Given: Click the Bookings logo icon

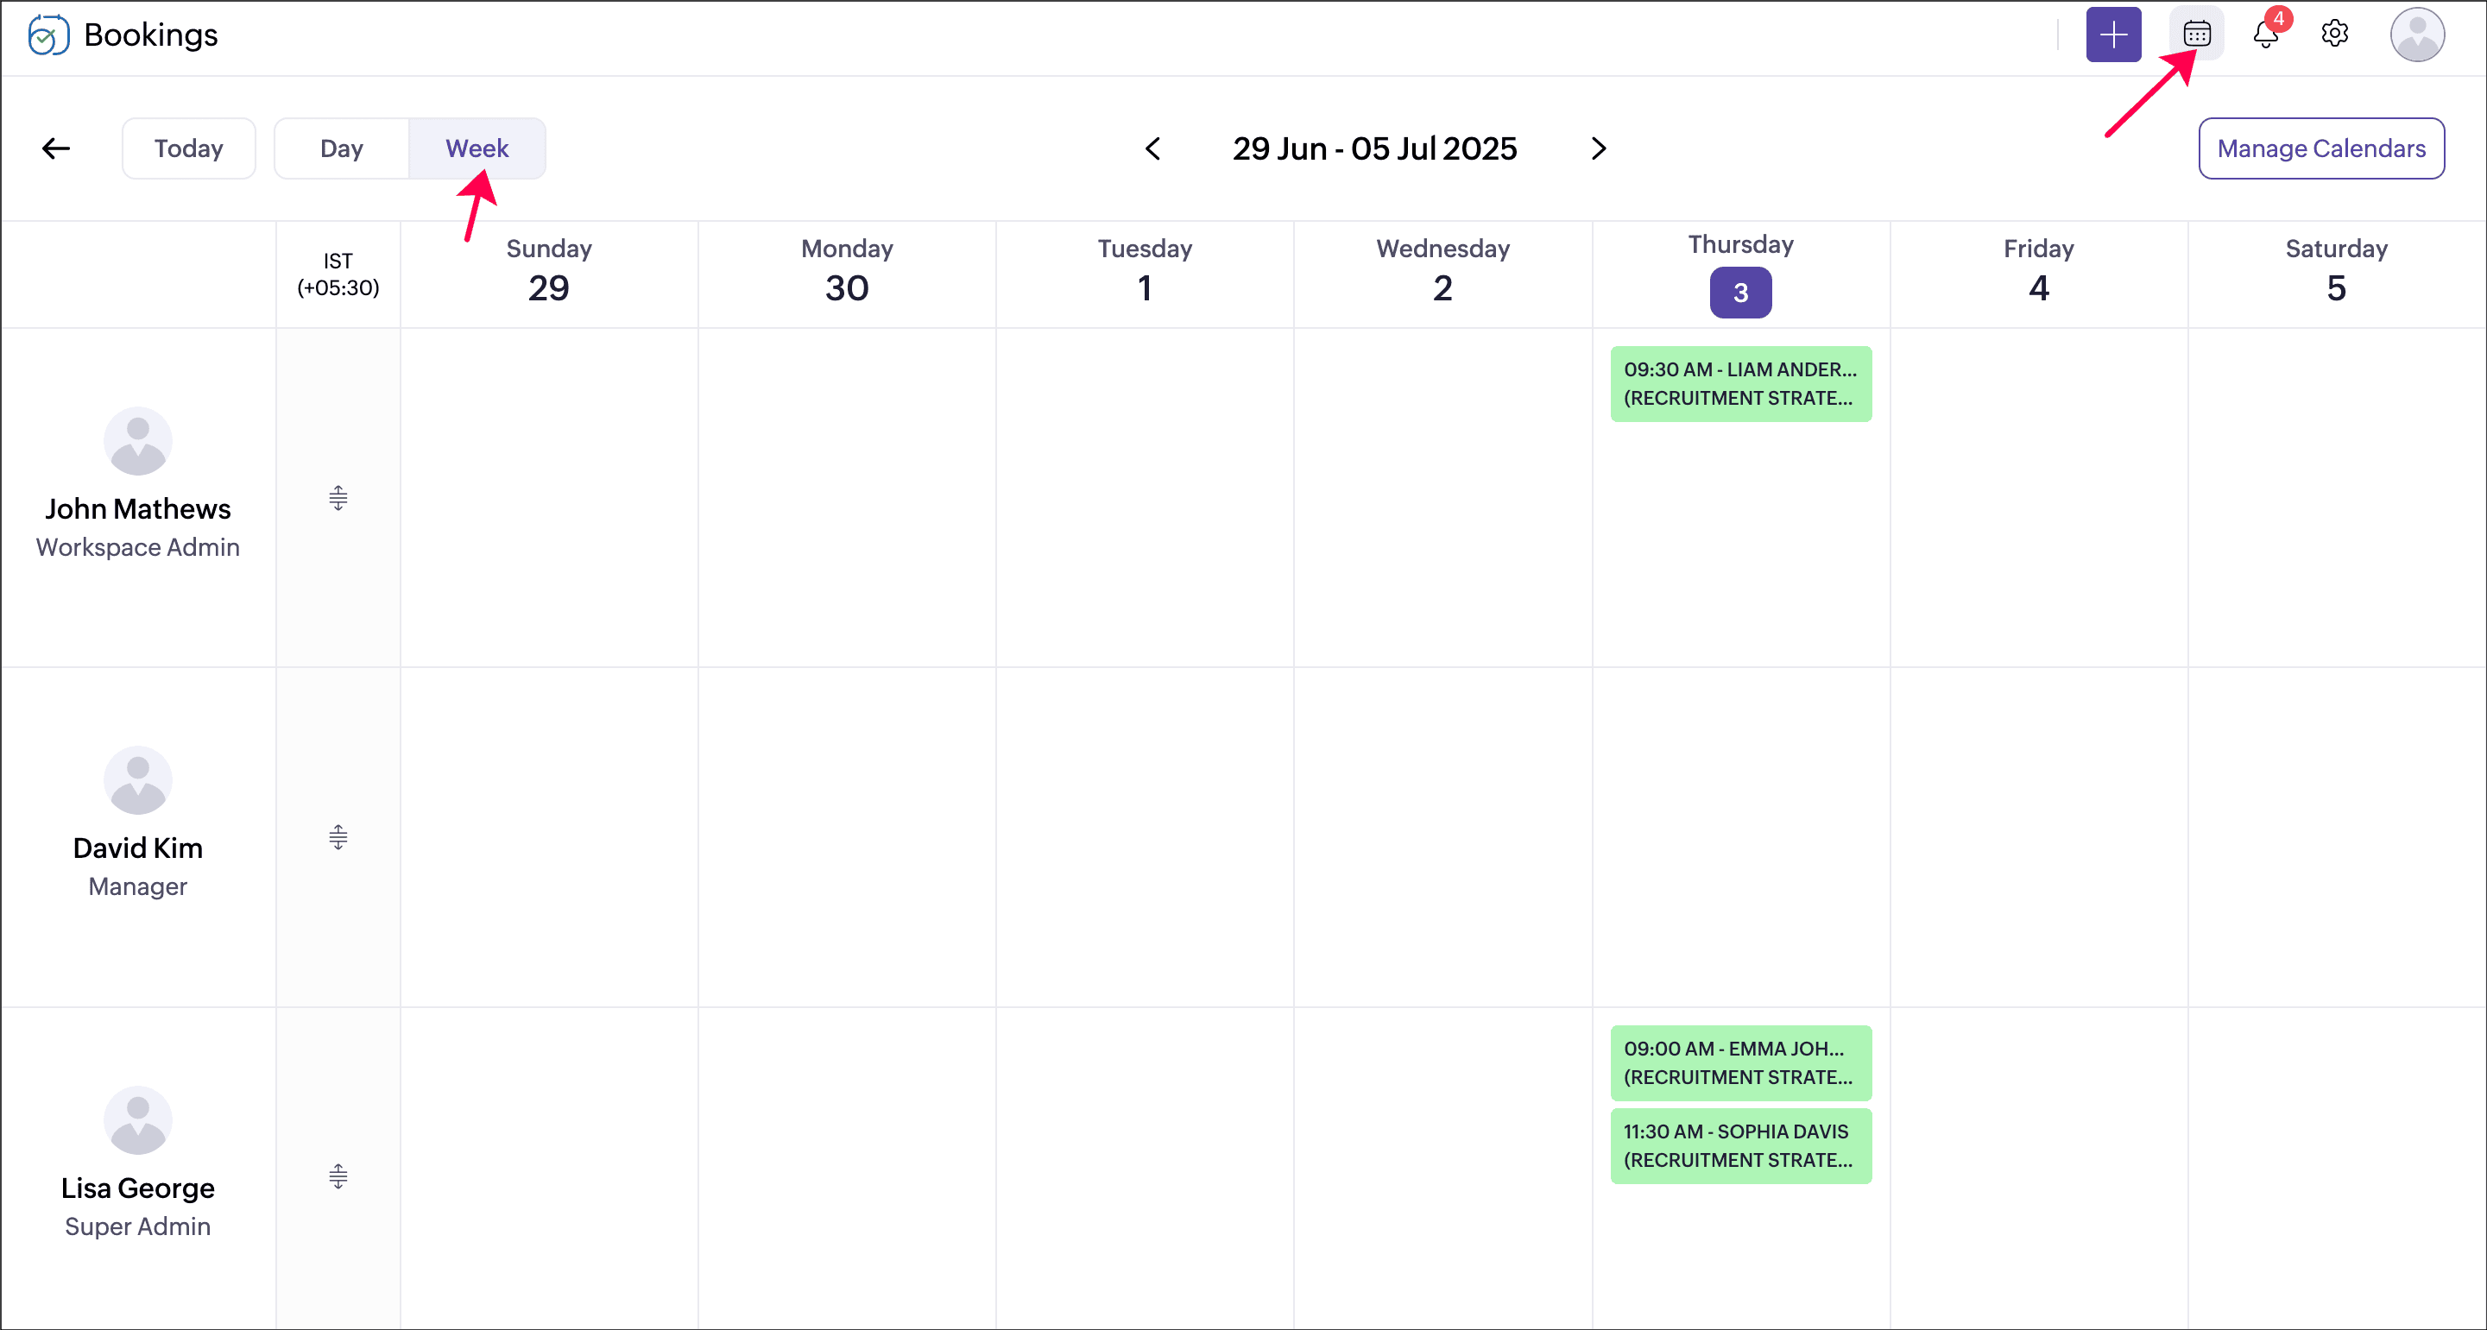Looking at the screenshot, I should click(x=48, y=35).
